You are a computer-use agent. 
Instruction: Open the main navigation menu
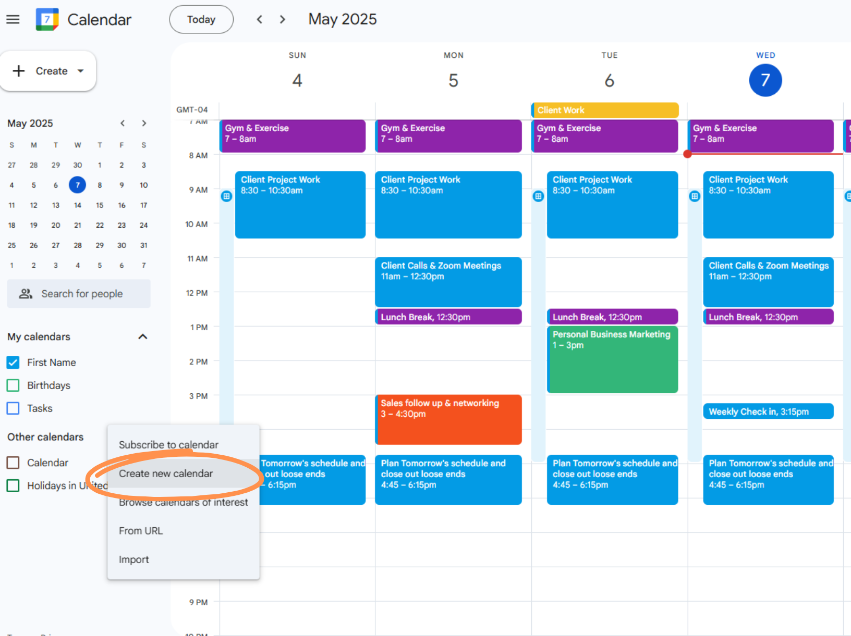(x=13, y=19)
